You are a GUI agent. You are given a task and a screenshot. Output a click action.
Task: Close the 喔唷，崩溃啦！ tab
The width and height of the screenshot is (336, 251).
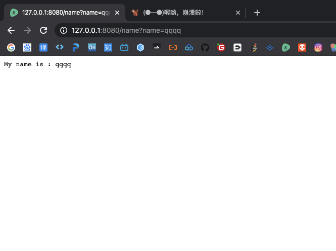[238, 13]
